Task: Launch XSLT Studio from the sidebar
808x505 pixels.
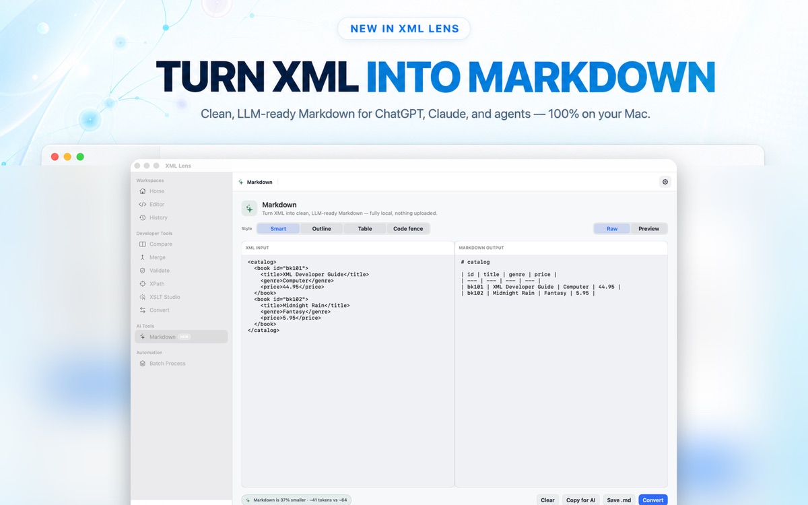Action: (180, 297)
